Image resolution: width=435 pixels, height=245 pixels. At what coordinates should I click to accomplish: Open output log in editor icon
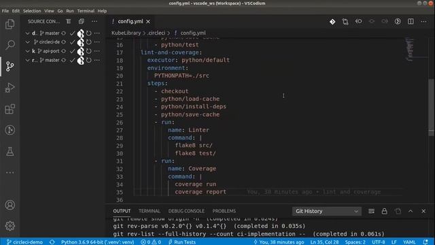pos(398,211)
